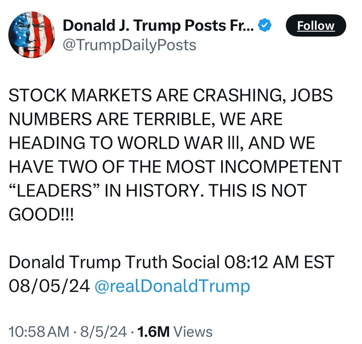Click the blue verified checkmark badge
Screen dimensions: 362x344
tap(265, 25)
